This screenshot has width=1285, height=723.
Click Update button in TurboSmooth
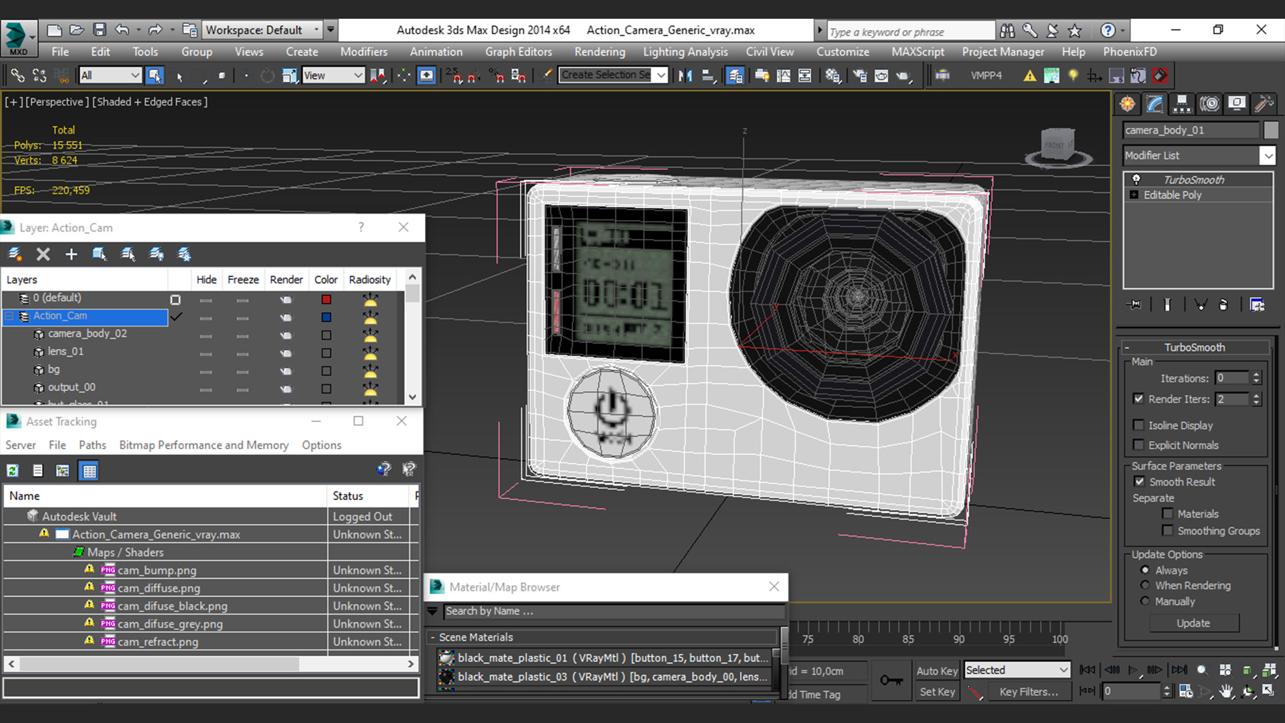(1194, 623)
